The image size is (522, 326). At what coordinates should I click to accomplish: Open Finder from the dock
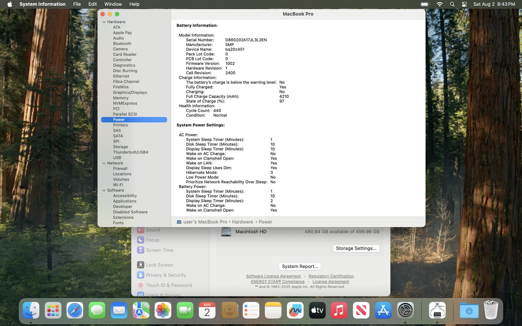(x=31, y=310)
